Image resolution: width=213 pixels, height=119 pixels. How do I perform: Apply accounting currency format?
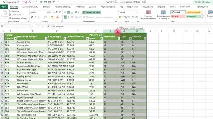coord(120,17)
